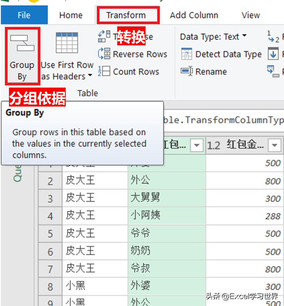Open the File tab

(x=24, y=15)
